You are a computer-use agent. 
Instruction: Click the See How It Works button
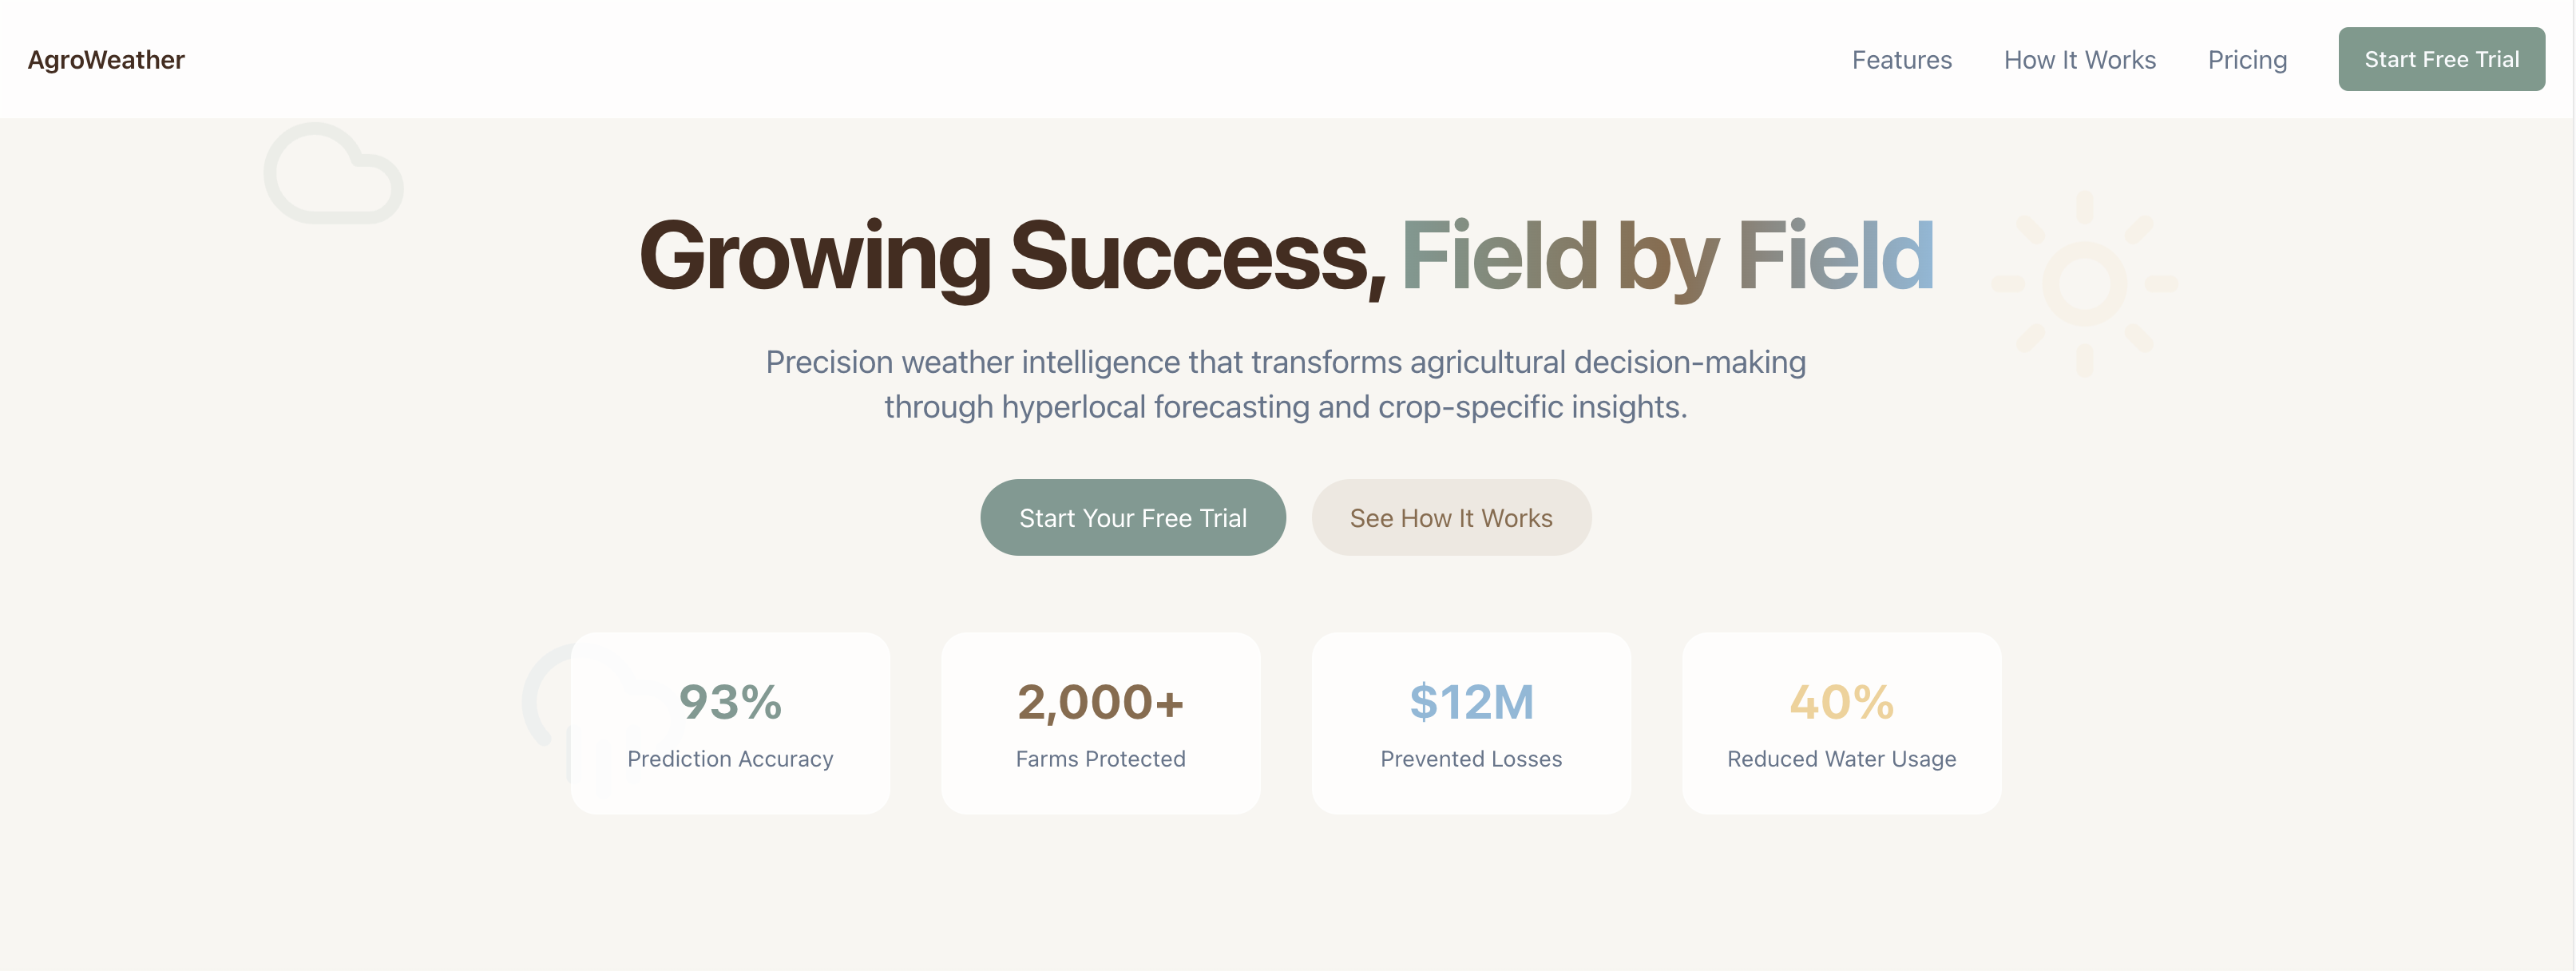(x=1451, y=518)
